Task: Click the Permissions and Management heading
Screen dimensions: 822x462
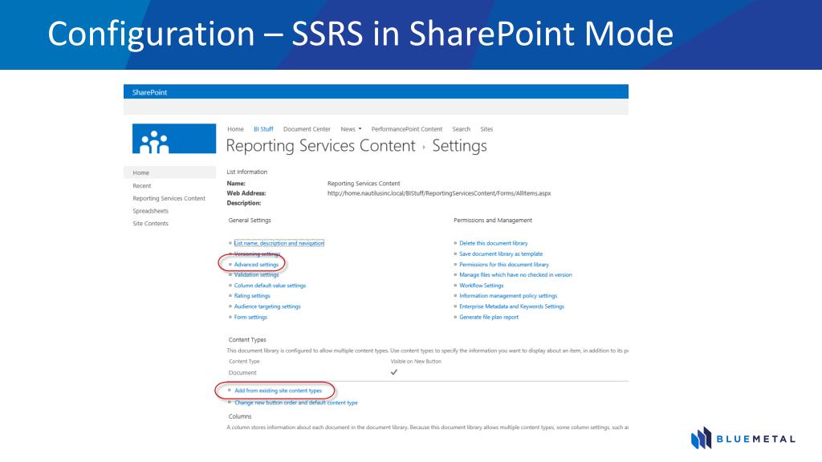Action: (493, 221)
